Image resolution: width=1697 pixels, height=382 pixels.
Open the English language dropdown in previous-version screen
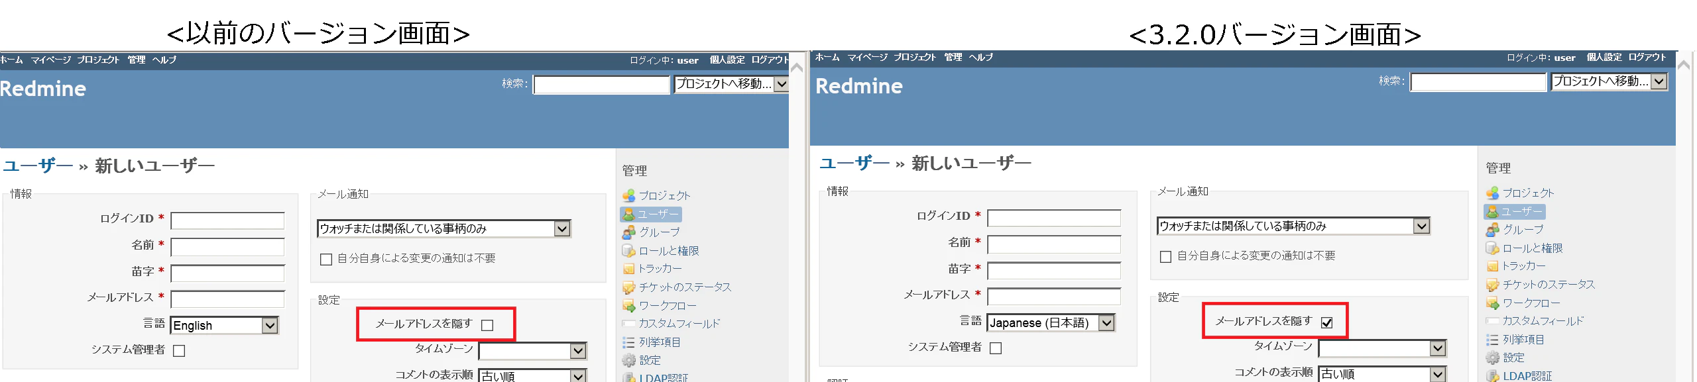pos(225,325)
